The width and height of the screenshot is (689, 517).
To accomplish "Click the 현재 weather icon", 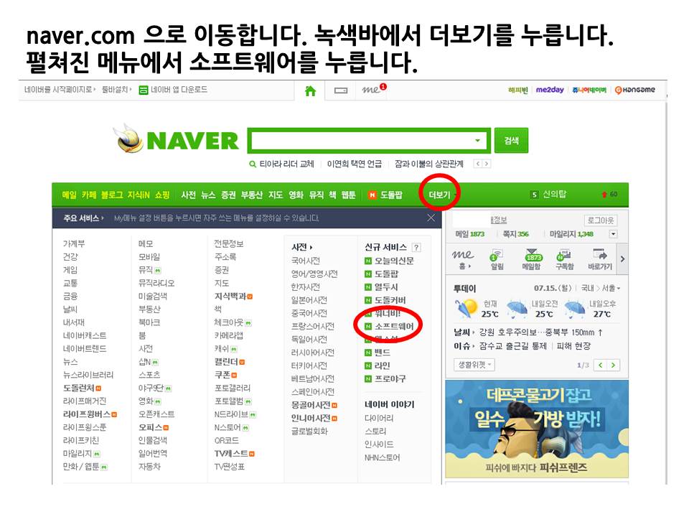I will 466,308.
